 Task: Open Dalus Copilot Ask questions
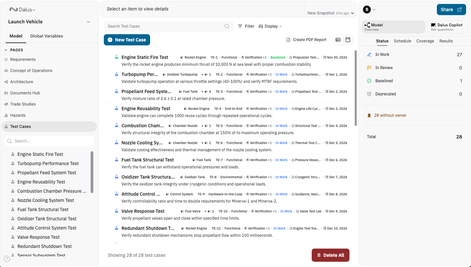pos(447,27)
